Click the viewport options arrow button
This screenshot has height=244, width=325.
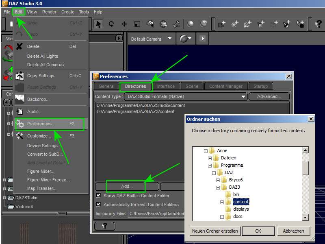click(x=202, y=39)
